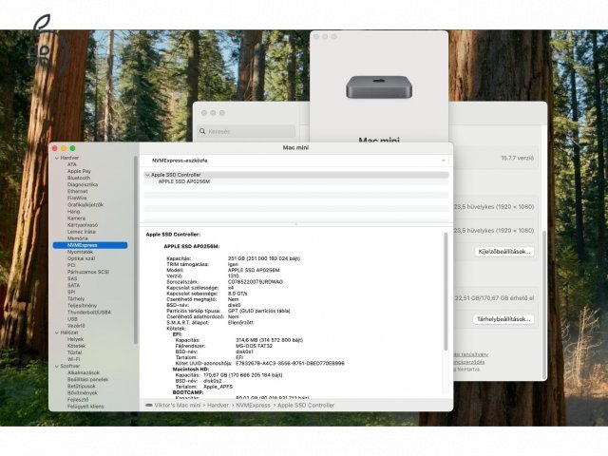Viewport: 608px width, 456px height.
Task: Focus the Keresés search field
Action: [x=247, y=131]
